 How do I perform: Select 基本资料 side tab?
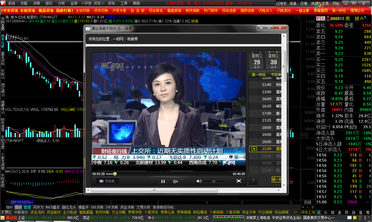tap(3, 58)
